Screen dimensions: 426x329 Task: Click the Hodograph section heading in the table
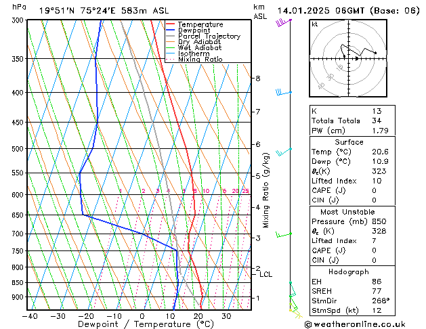(x=364, y=271)
